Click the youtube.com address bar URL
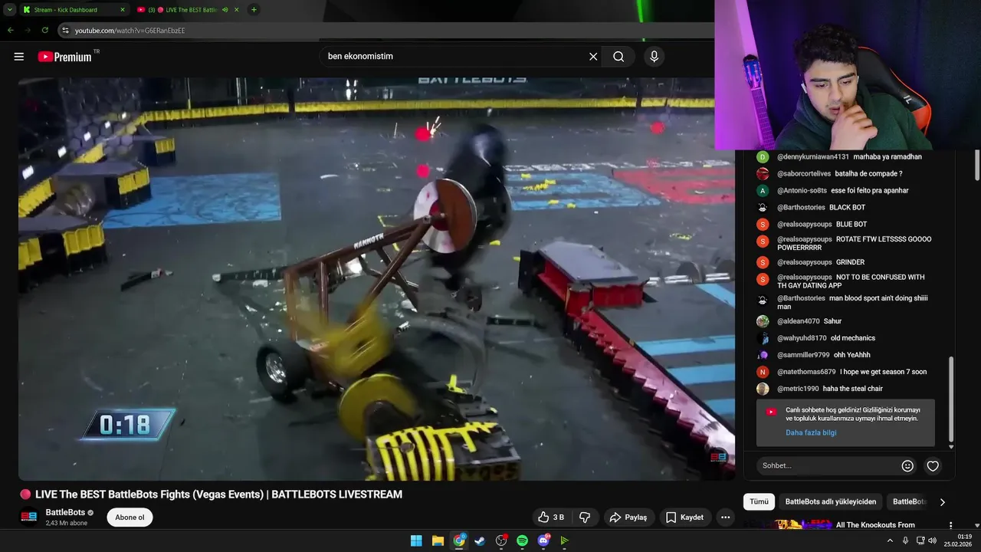 click(130, 31)
